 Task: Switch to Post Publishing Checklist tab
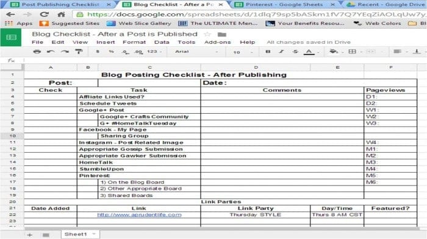(60, 4)
